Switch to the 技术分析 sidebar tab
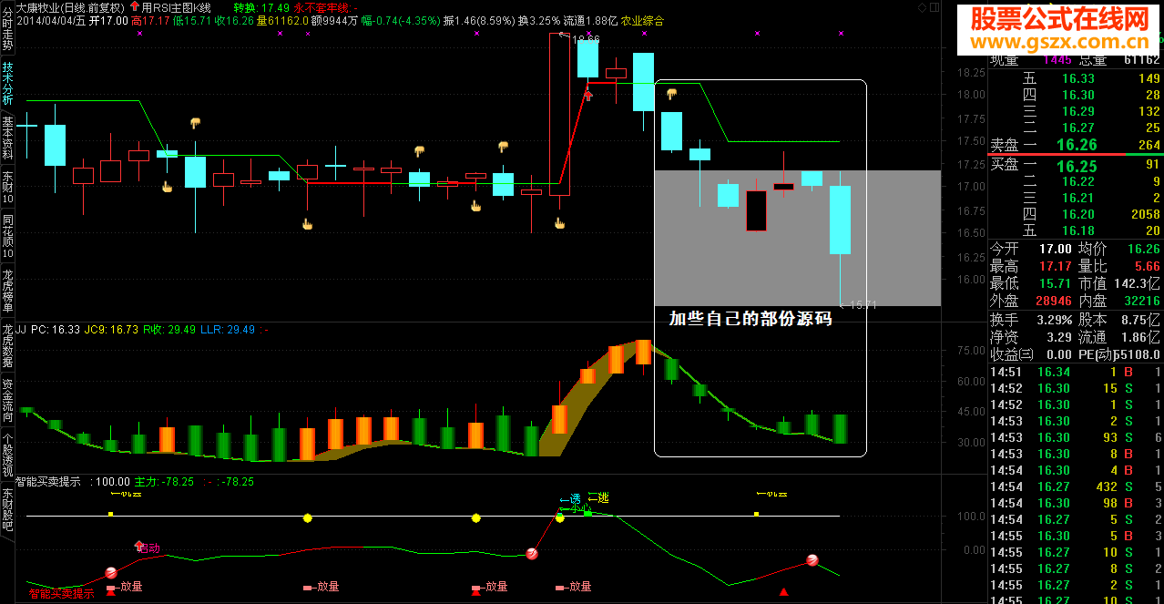The height and width of the screenshot is (604, 1164). 7,84
